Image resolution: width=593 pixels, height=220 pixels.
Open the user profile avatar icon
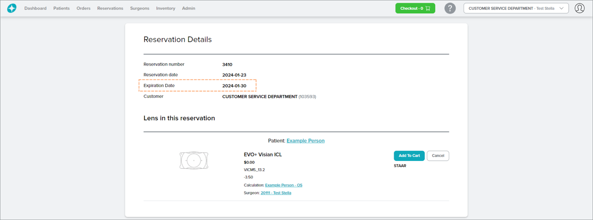579,8
